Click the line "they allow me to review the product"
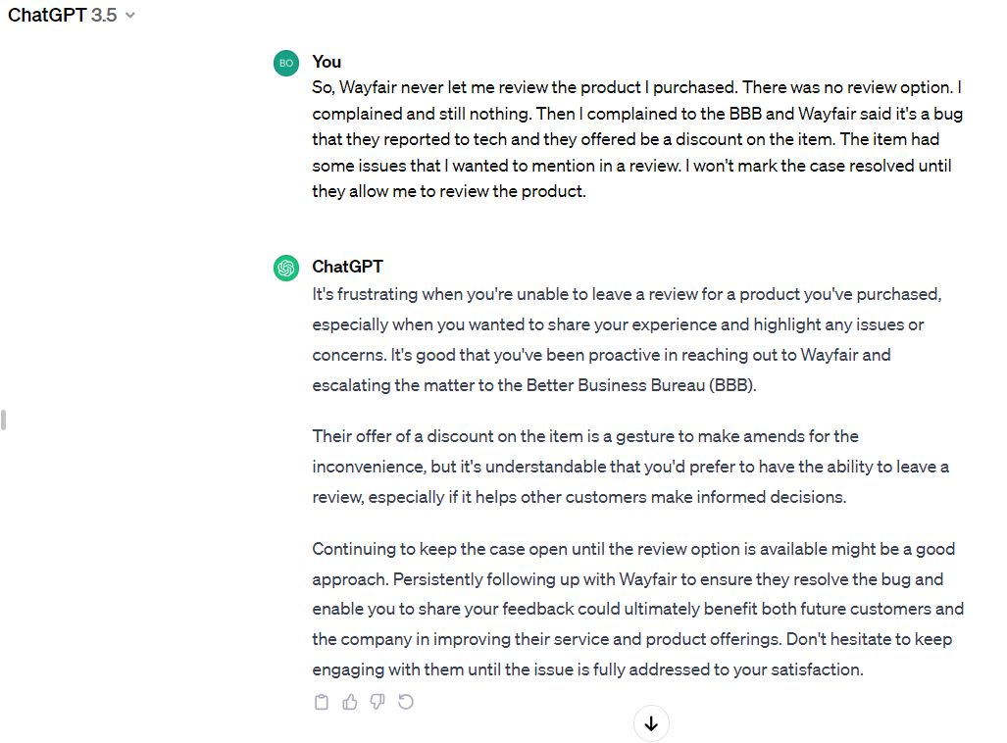The height and width of the screenshot is (743, 1007). tap(448, 191)
